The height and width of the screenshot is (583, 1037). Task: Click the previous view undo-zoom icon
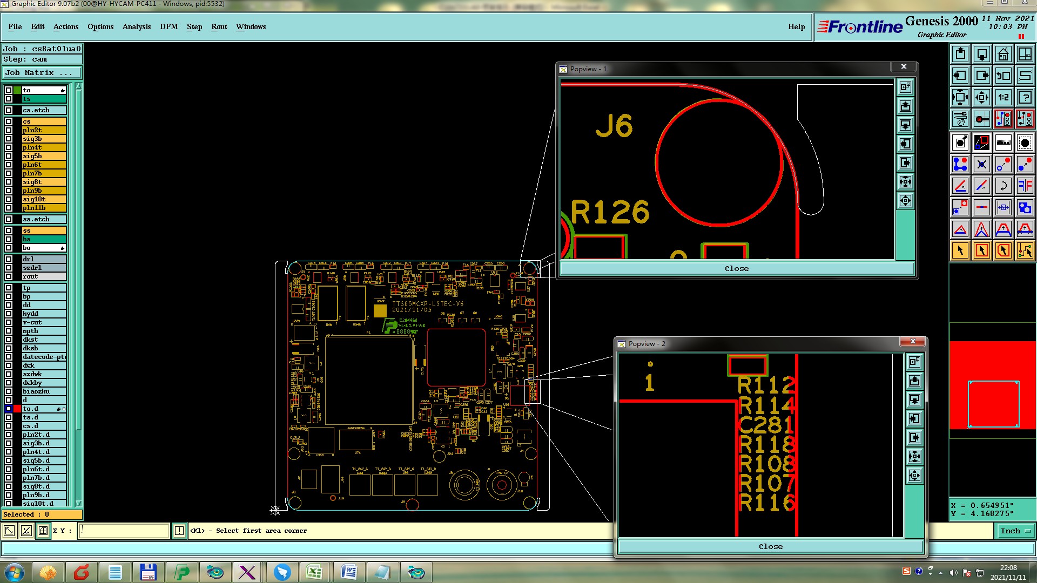point(1004,76)
